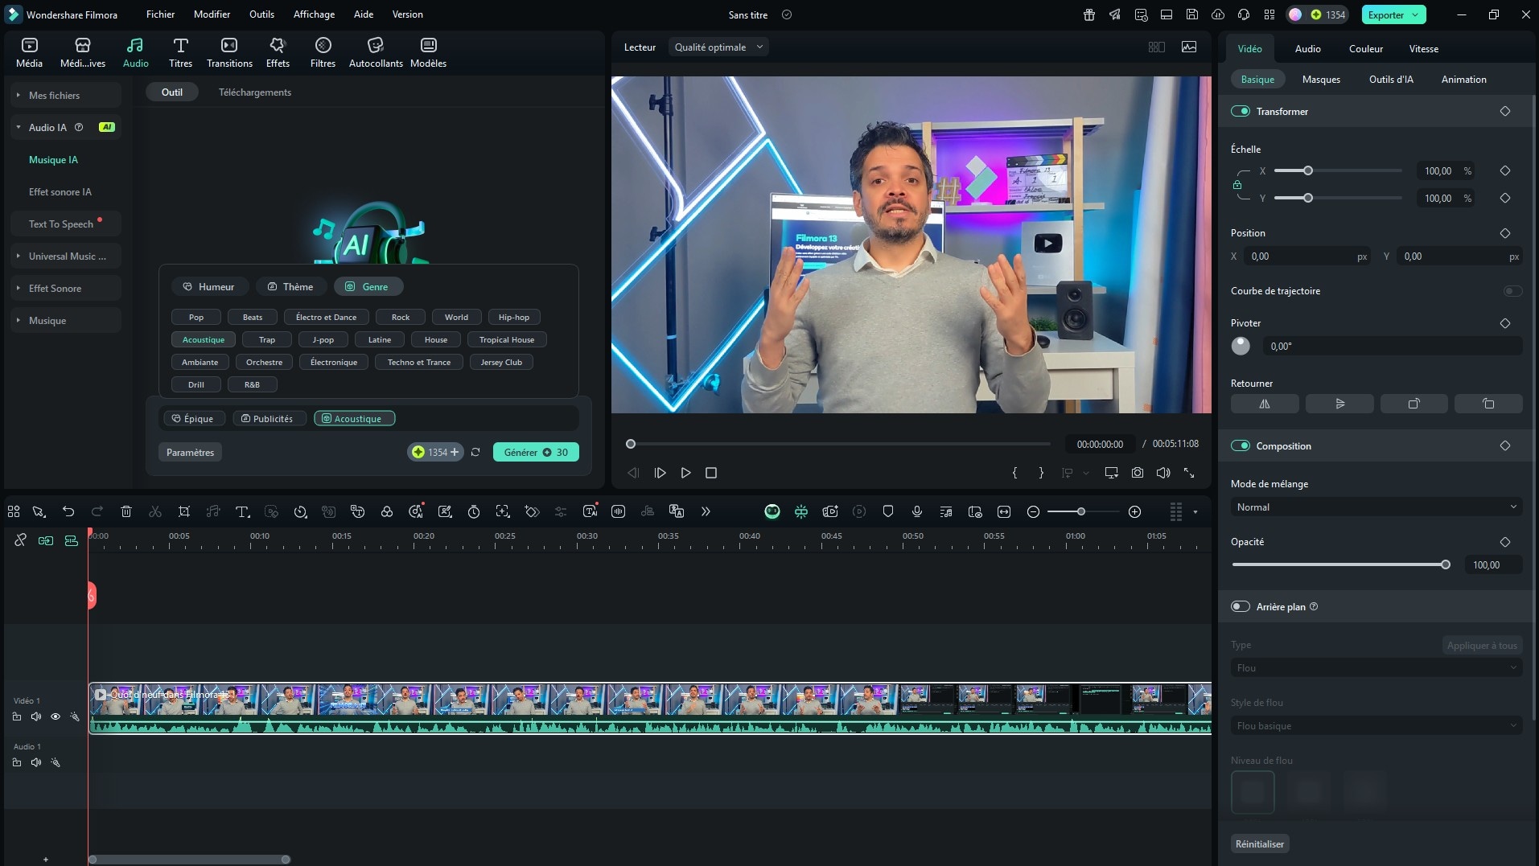Open the Affichage menu
The width and height of the screenshot is (1539, 866).
314,14
